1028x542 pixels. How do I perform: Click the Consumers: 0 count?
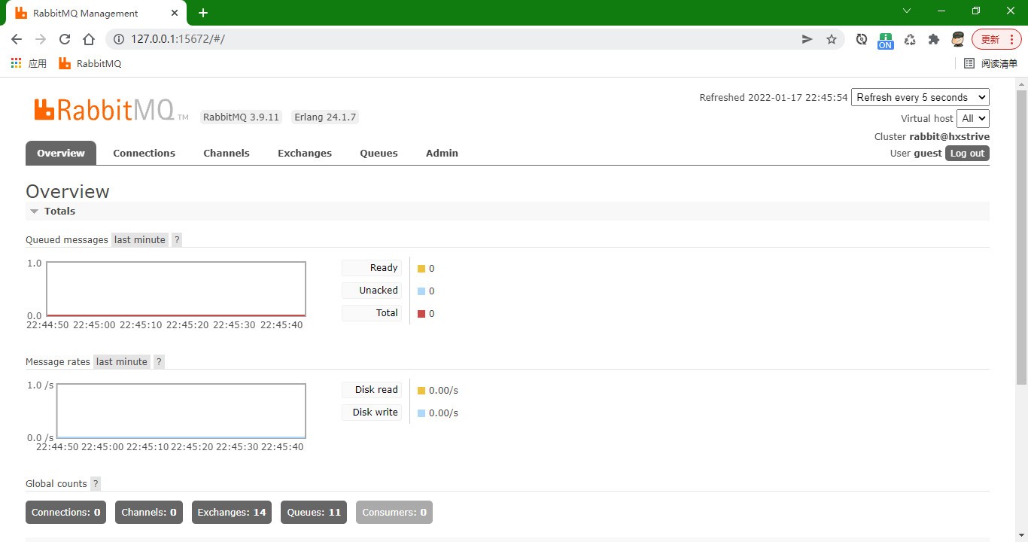click(x=394, y=512)
